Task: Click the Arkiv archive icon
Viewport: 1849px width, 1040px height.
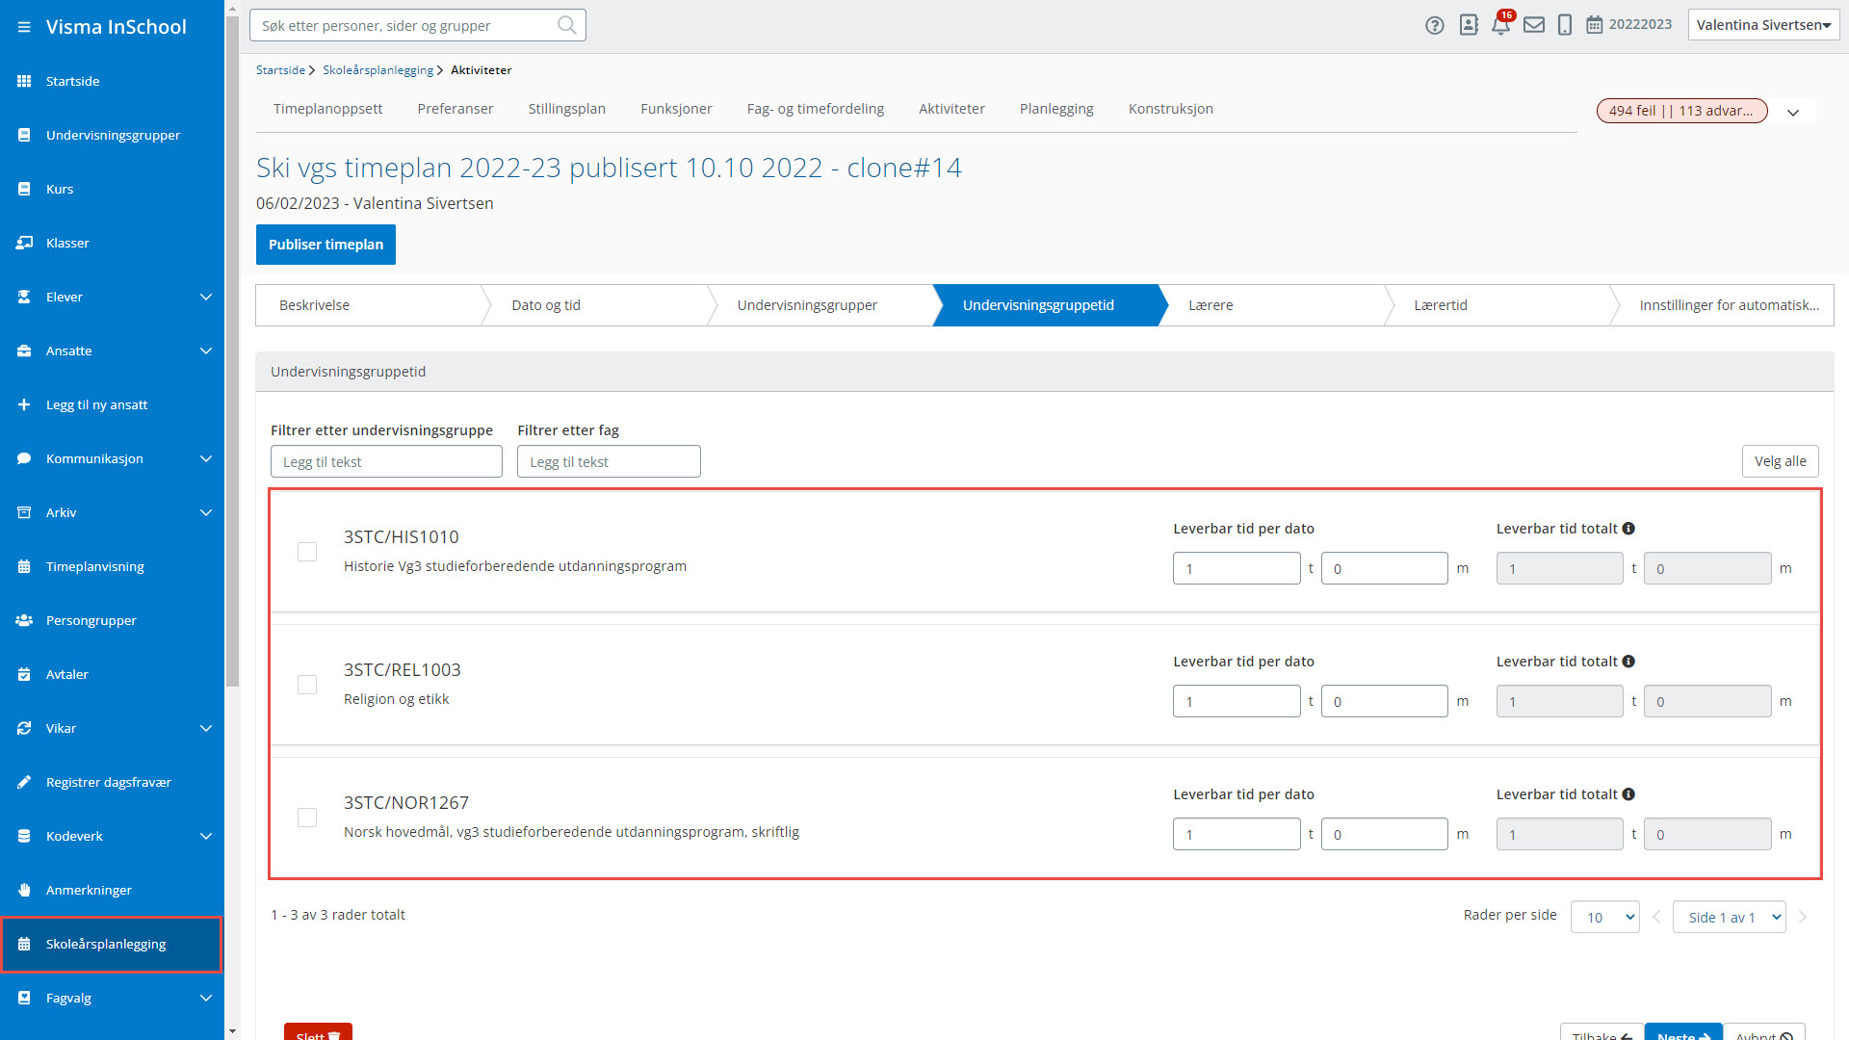Action: tap(24, 512)
